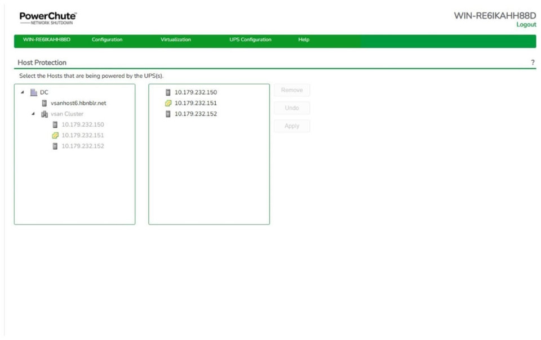Click host icon for 10.179.232.152 in right list
Screen dimensions: 541x340
coord(168,114)
